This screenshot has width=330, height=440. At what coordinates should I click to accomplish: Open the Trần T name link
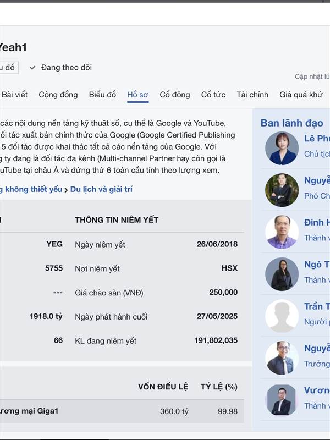[317, 306]
